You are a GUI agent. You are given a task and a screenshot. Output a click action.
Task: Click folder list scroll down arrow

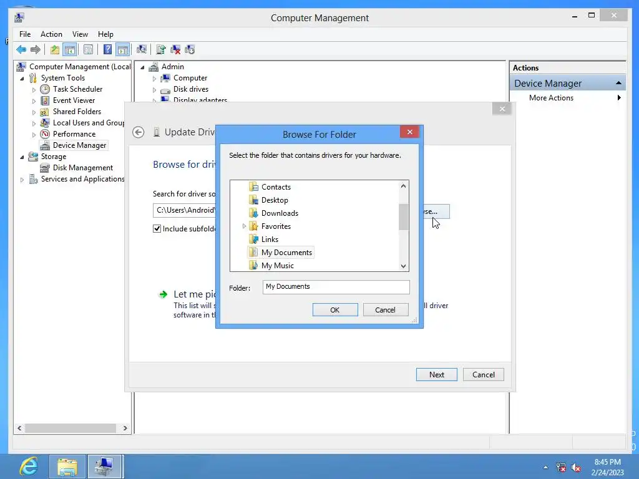[x=403, y=266]
